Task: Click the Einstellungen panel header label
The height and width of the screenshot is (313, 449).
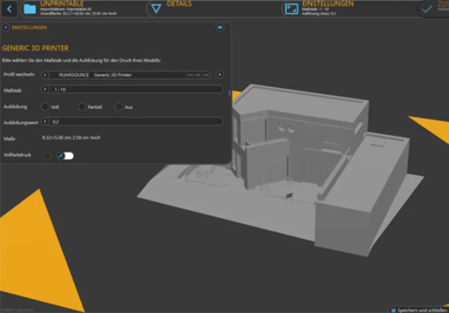Action: 29,28
